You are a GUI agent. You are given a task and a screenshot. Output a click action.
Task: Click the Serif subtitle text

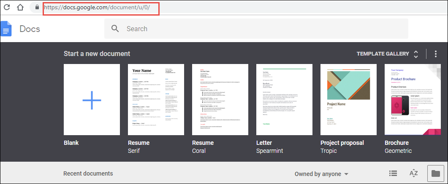(x=134, y=151)
